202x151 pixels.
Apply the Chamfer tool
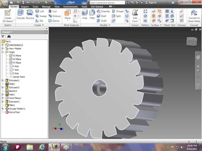tap(103, 11)
